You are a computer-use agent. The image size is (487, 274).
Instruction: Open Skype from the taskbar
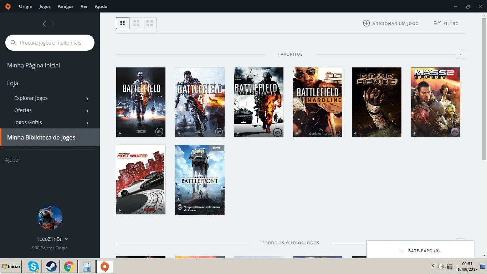pyautogui.click(x=34, y=267)
